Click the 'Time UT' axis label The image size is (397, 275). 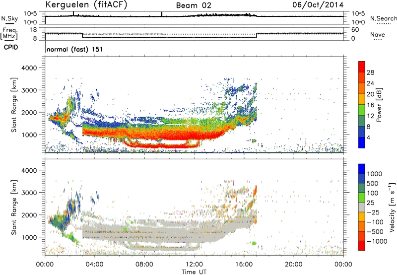point(194,272)
